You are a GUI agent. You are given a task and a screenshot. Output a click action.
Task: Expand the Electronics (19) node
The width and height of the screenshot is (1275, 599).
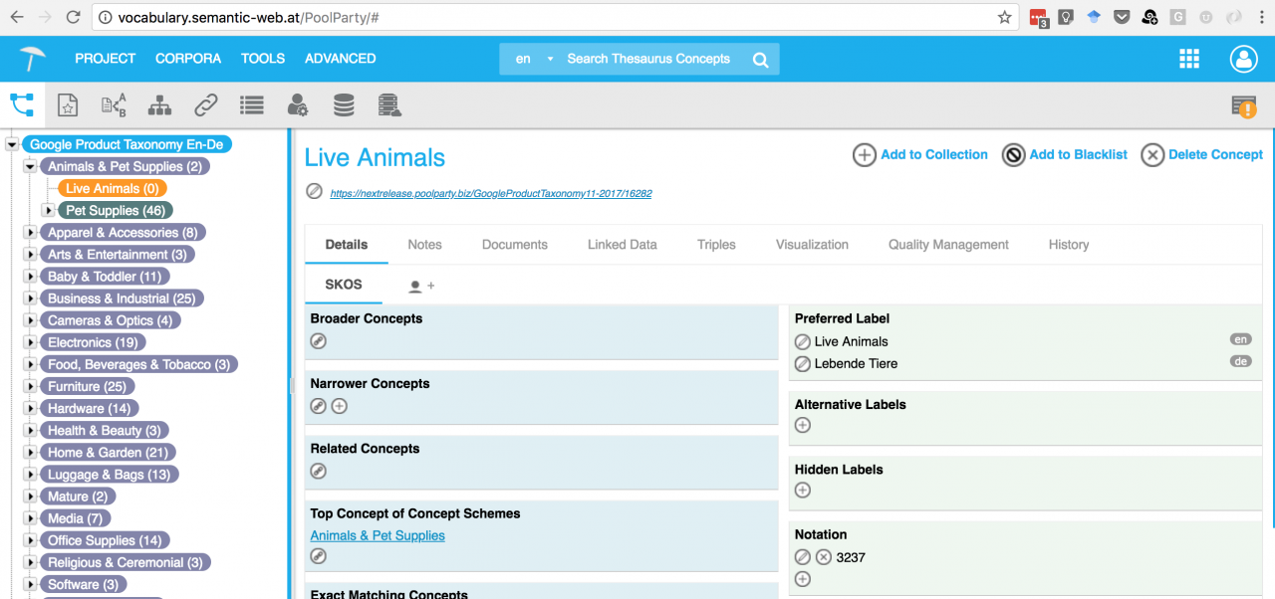pyautogui.click(x=31, y=342)
